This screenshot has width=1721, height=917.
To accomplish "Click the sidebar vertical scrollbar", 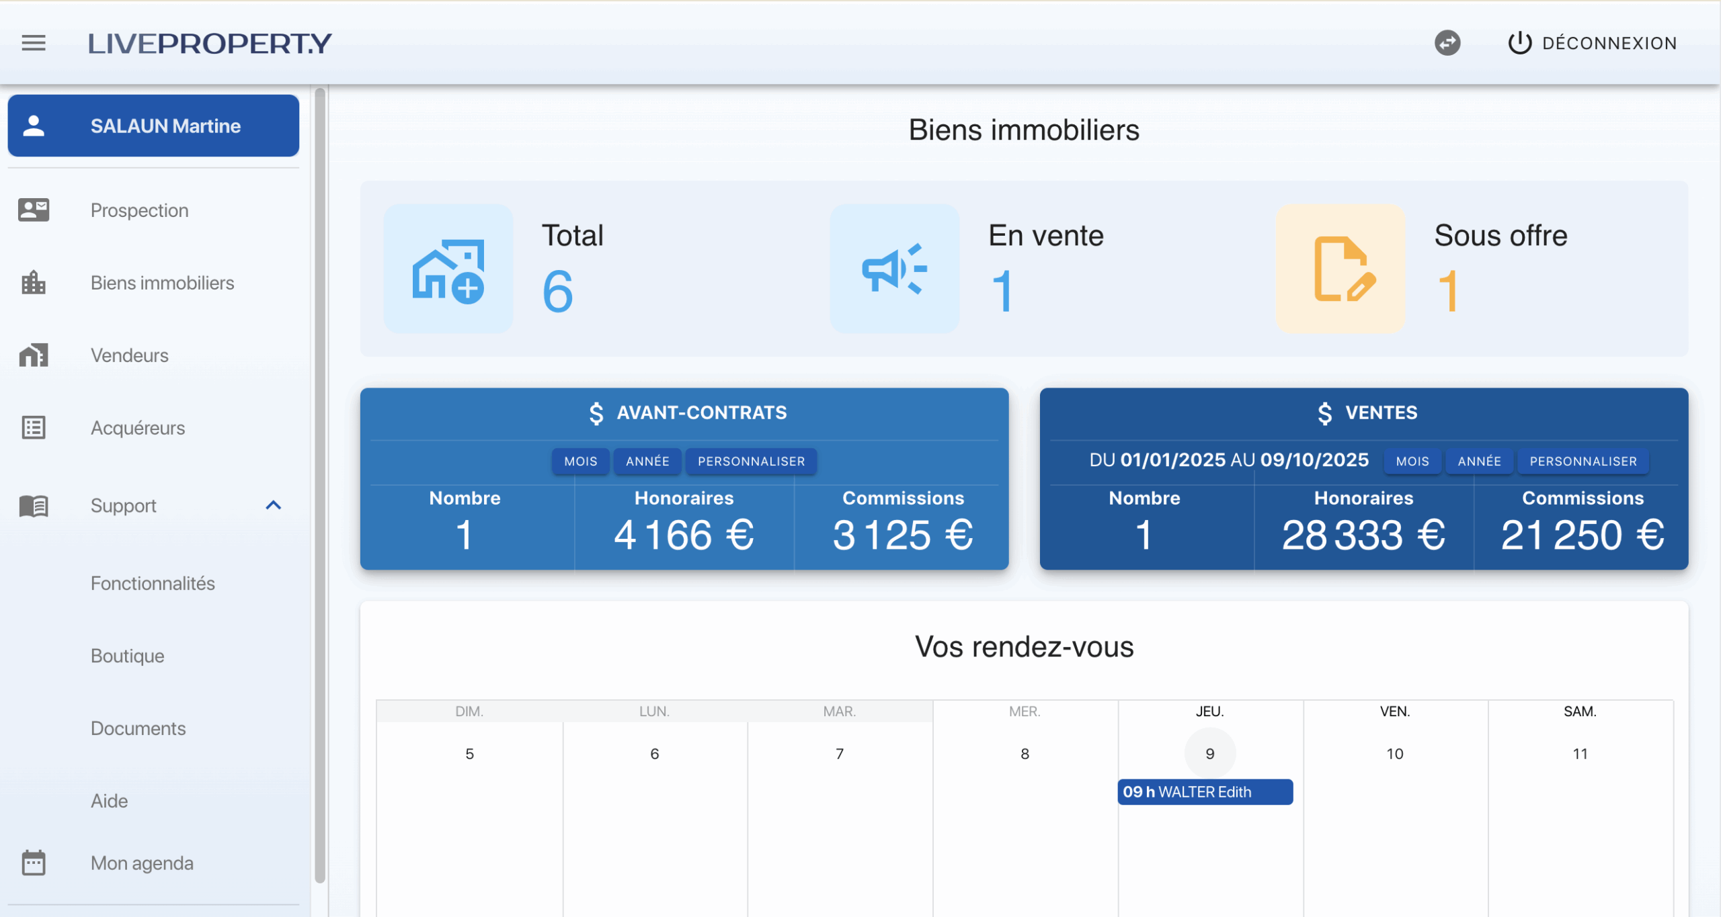I will tap(320, 484).
